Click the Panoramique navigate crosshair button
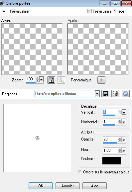This screenshot has width=132, height=192. [x=101, y=80]
